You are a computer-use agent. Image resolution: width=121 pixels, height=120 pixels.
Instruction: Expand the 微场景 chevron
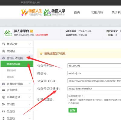(x=30, y=104)
